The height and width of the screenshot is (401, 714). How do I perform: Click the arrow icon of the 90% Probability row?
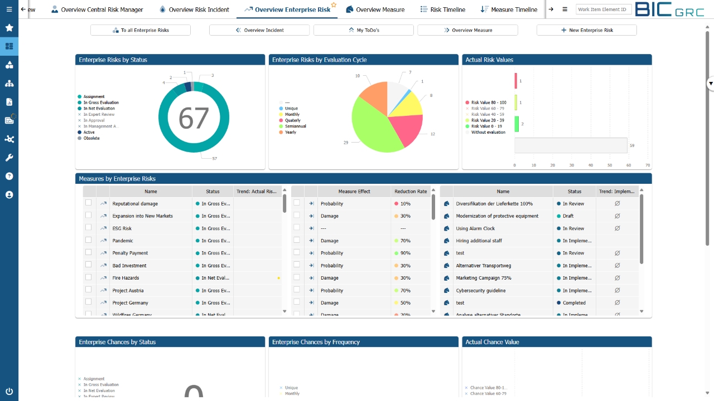(x=311, y=253)
